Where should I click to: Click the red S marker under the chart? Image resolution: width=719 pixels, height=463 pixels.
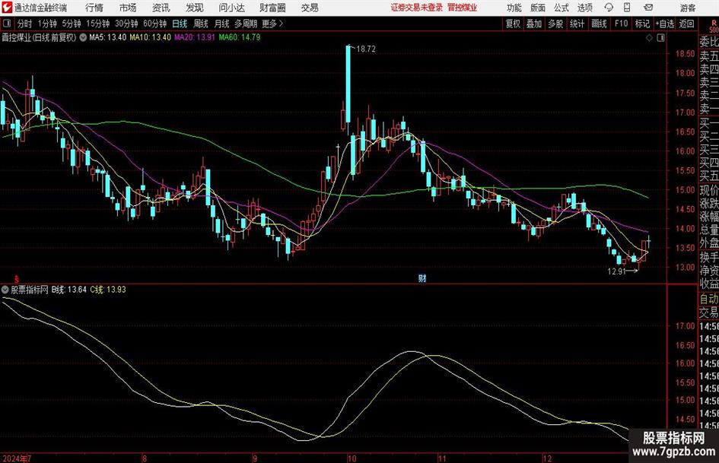tap(17, 278)
